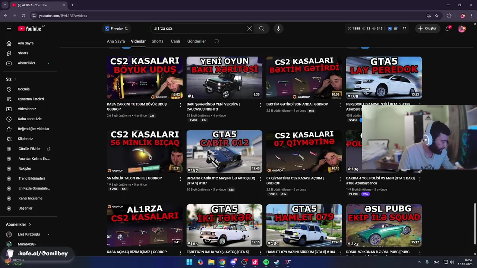477x268 pixels.
Task: Open Daha sonra izle list
Action: point(29,119)
